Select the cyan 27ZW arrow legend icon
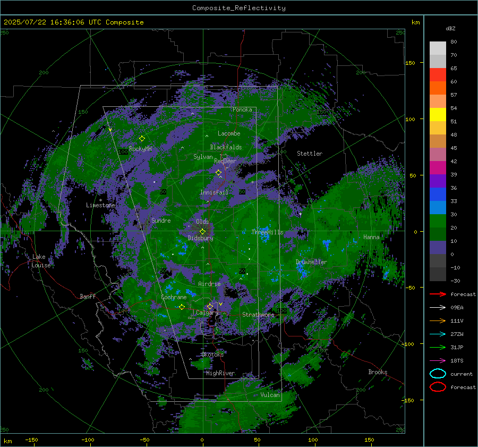This screenshot has height=447, width=478. pyautogui.click(x=438, y=334)
